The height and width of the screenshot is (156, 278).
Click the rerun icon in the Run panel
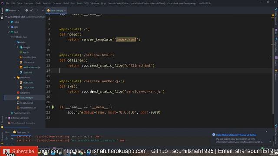7,139
